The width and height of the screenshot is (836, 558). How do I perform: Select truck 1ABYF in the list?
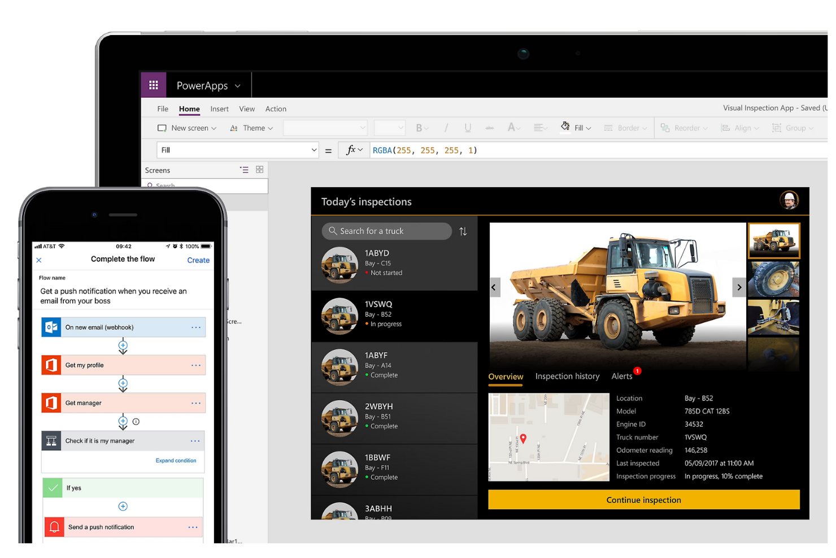pyautogui.click(x=394, y=367)
